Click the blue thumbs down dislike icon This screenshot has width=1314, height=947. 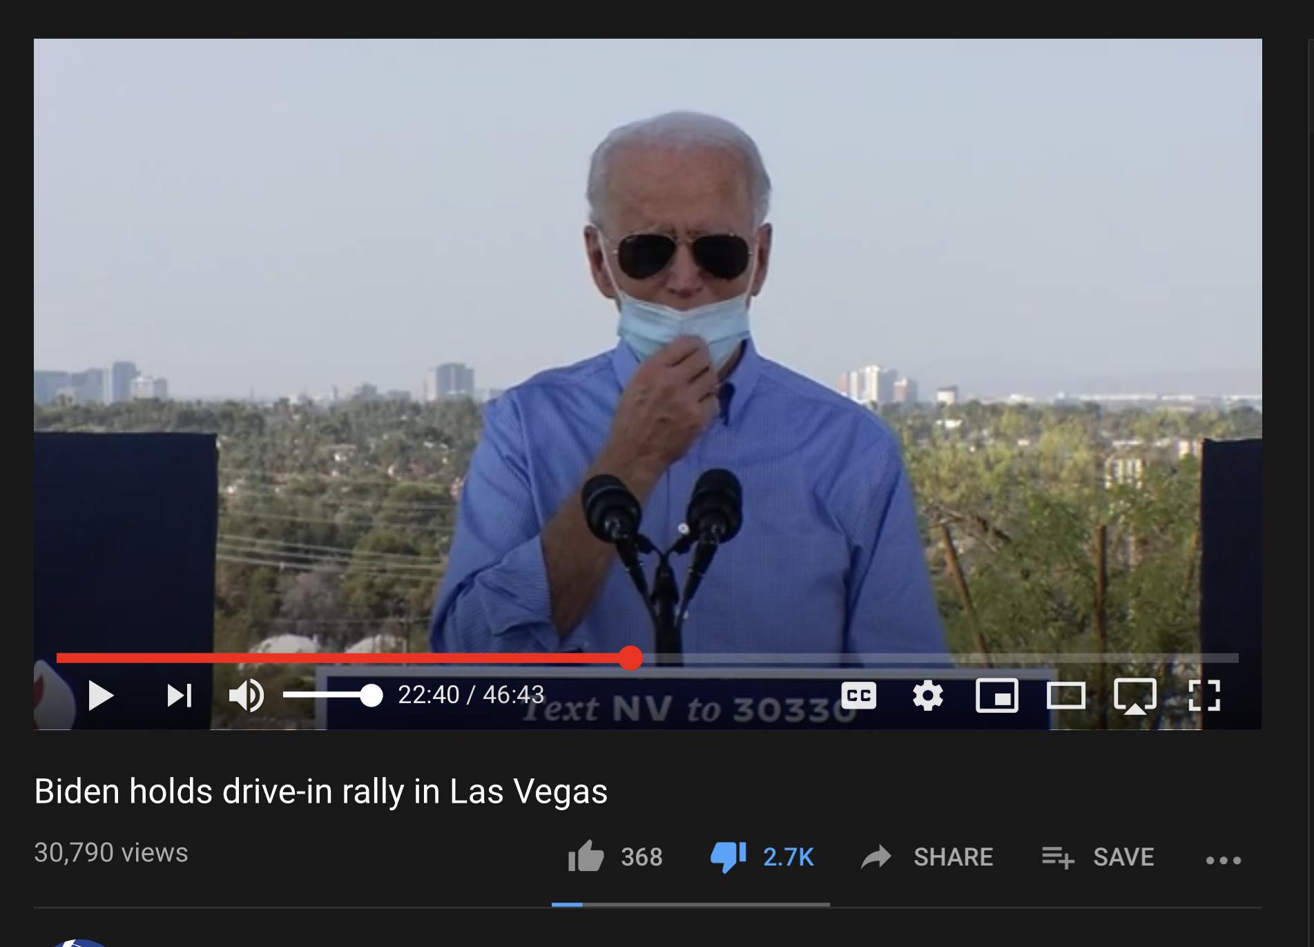coord(728,857)
